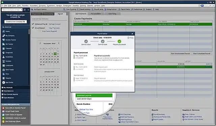Click the Payroll processed status circle
This screenshot has height=126, width=216.
click(x=119, y=41)
